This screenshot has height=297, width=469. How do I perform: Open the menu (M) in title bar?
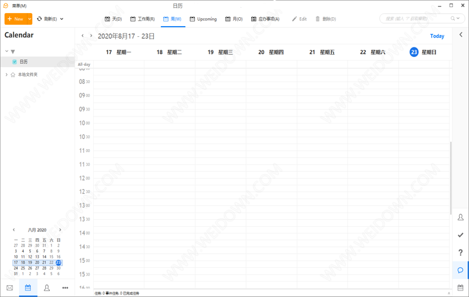pyautogui.click(x=19, y=6)
